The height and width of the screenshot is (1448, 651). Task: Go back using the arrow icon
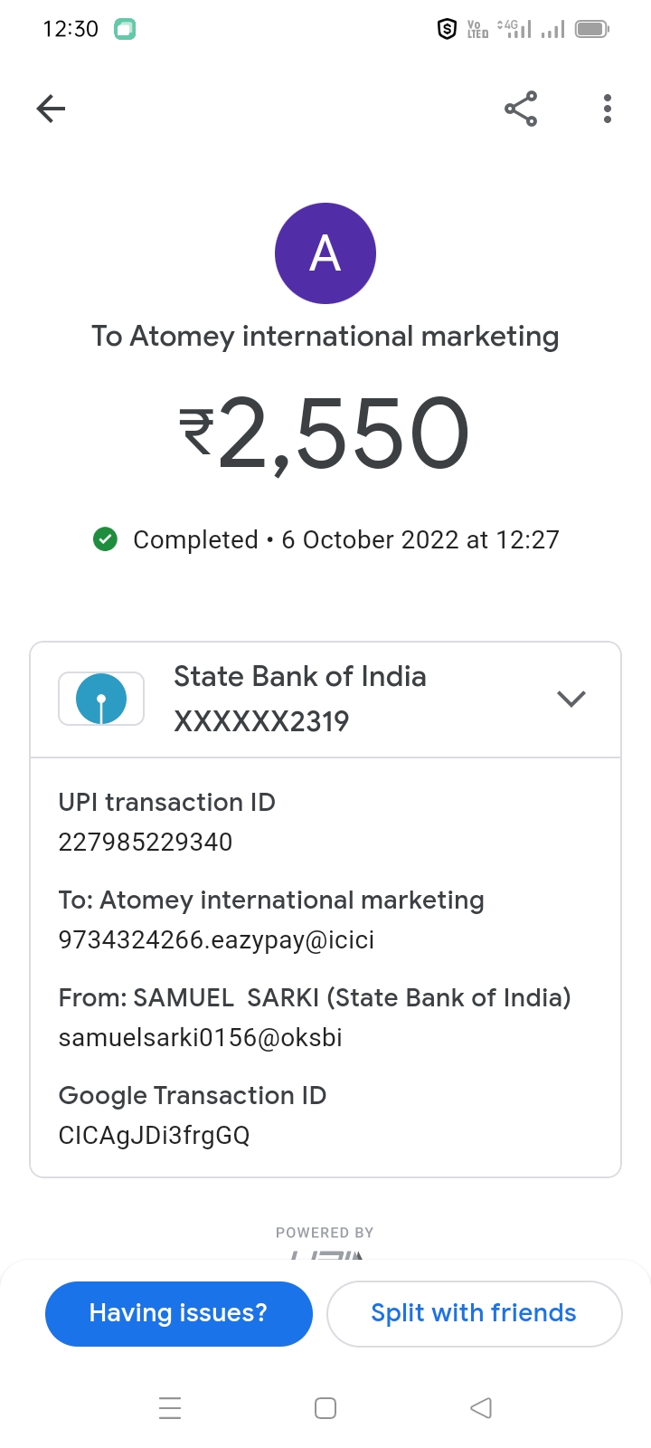point(51,110)
